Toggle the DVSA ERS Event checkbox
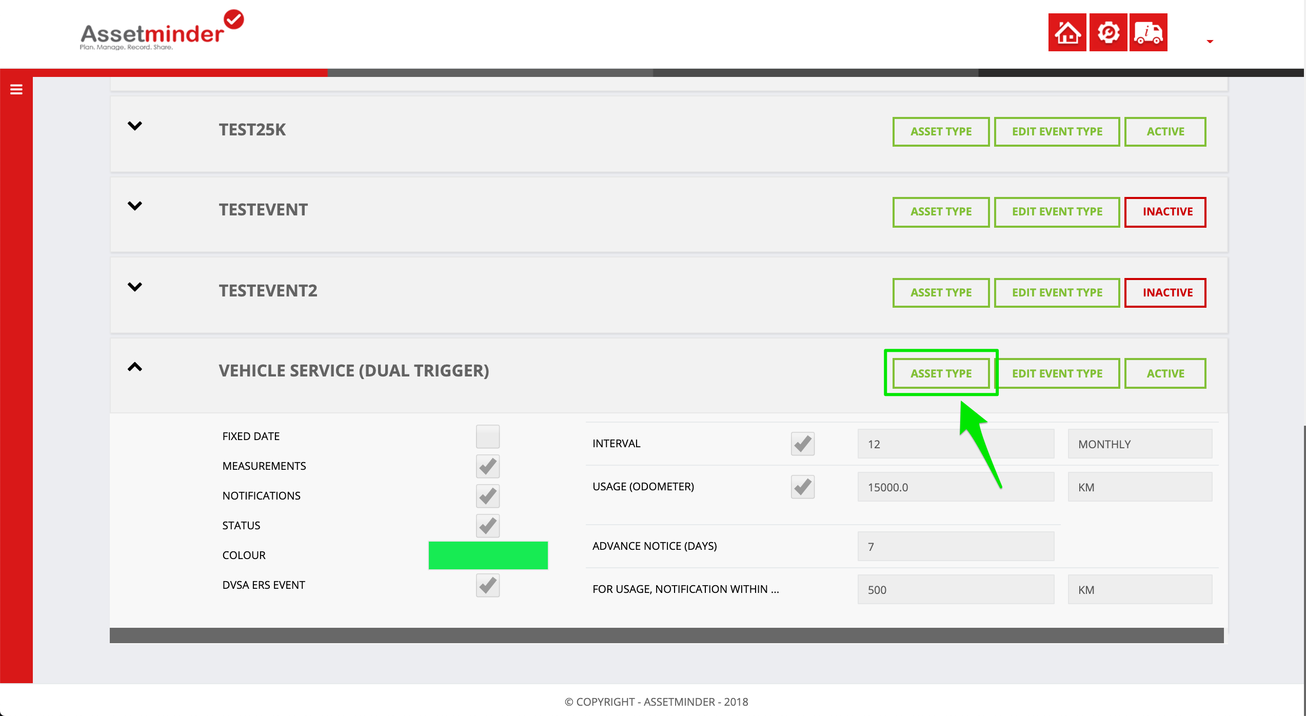The width and height of the screenshot is (1306, 716). tap(487, 585)
